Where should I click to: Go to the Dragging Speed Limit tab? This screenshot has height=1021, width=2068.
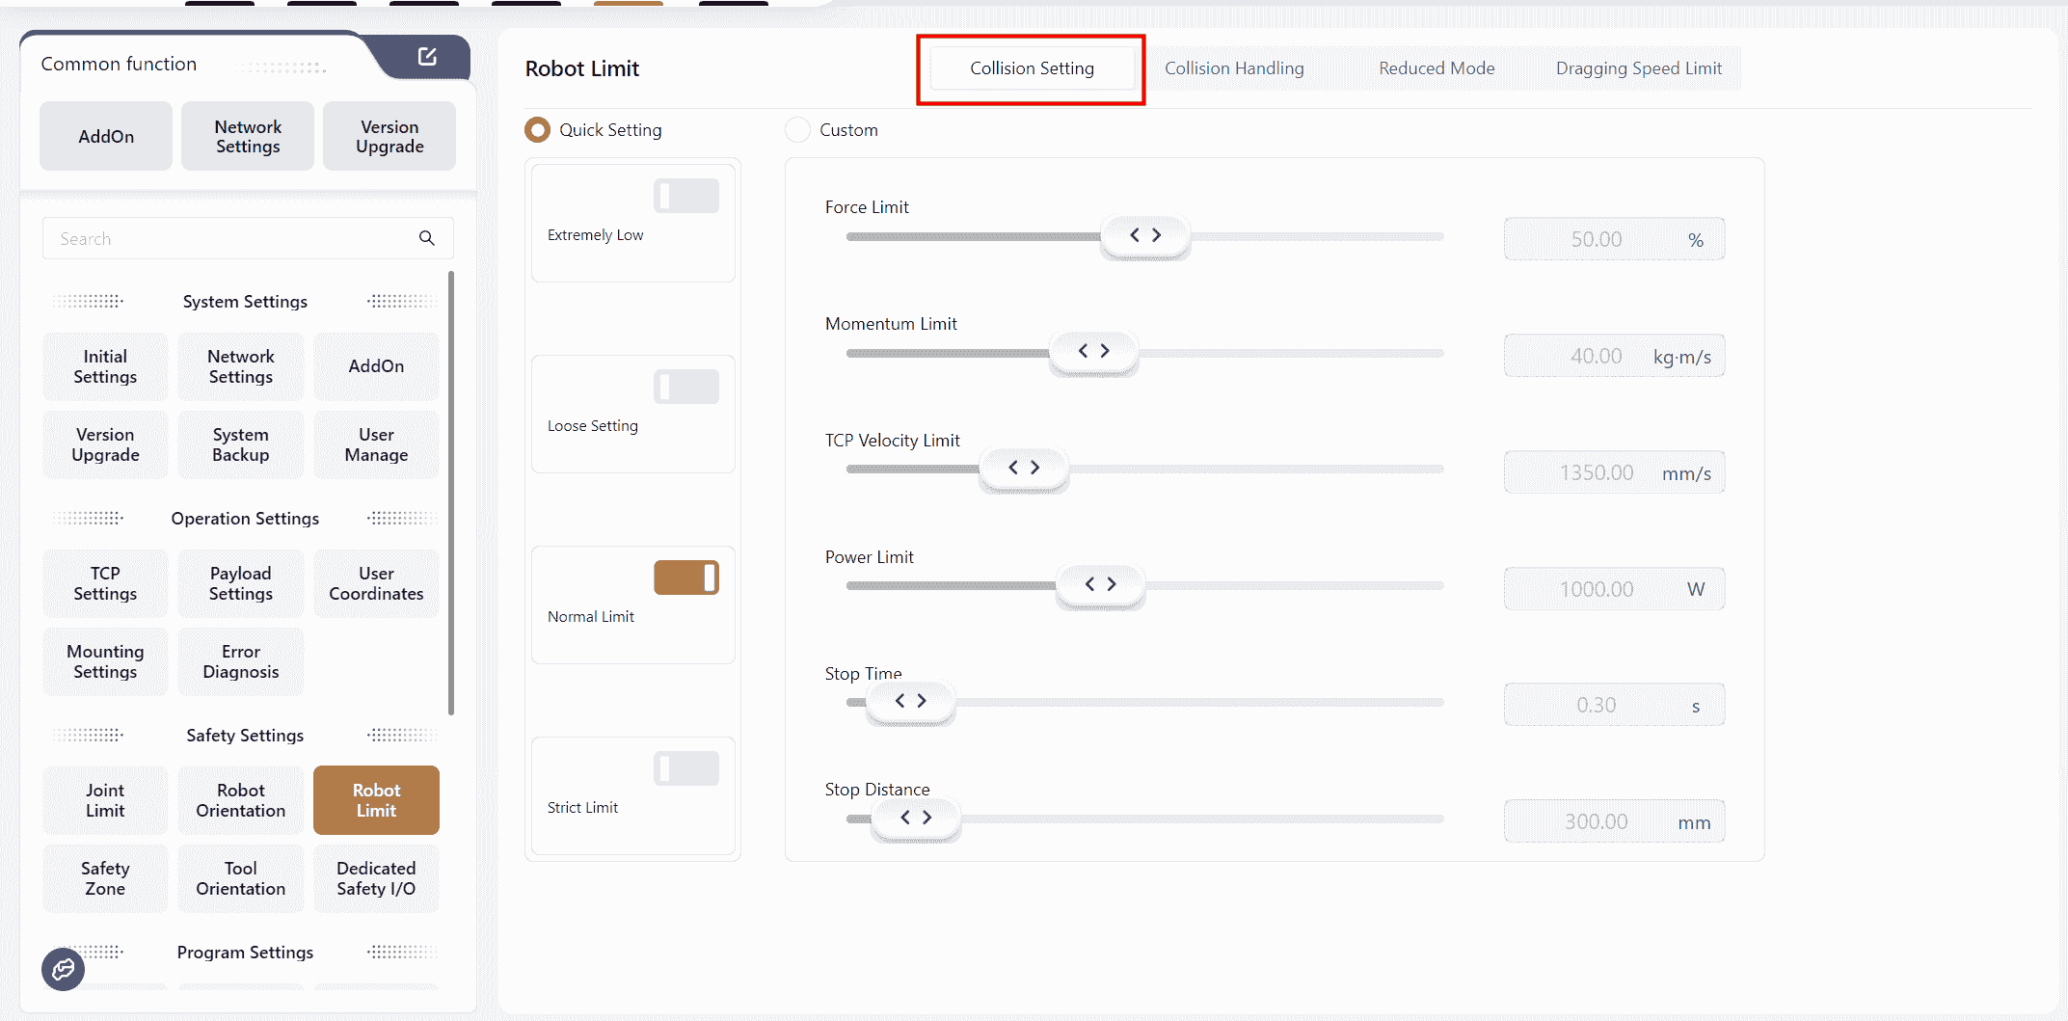(1638, 68)
